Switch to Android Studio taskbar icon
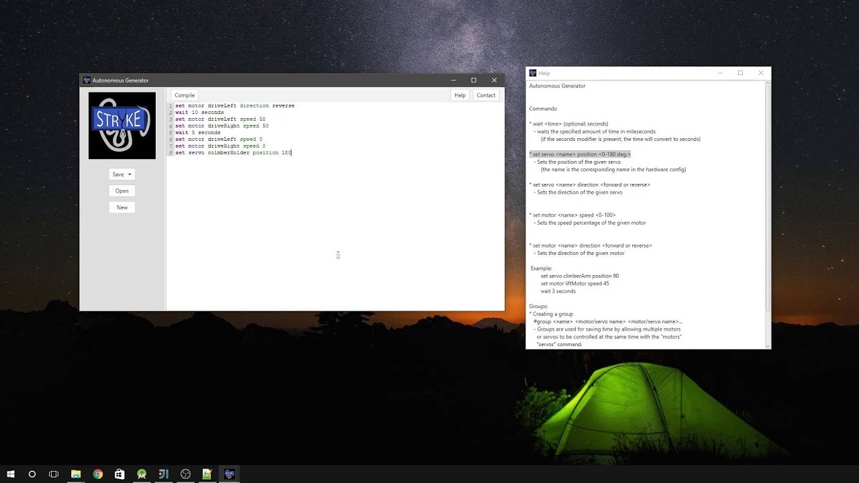The height and width of the screenshot is (483, 859). point(142,474)
